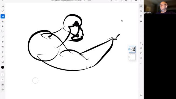This screenshot has height=99, width=176.
Task: Open the Precision panel icon
Action: coord(141,16)
